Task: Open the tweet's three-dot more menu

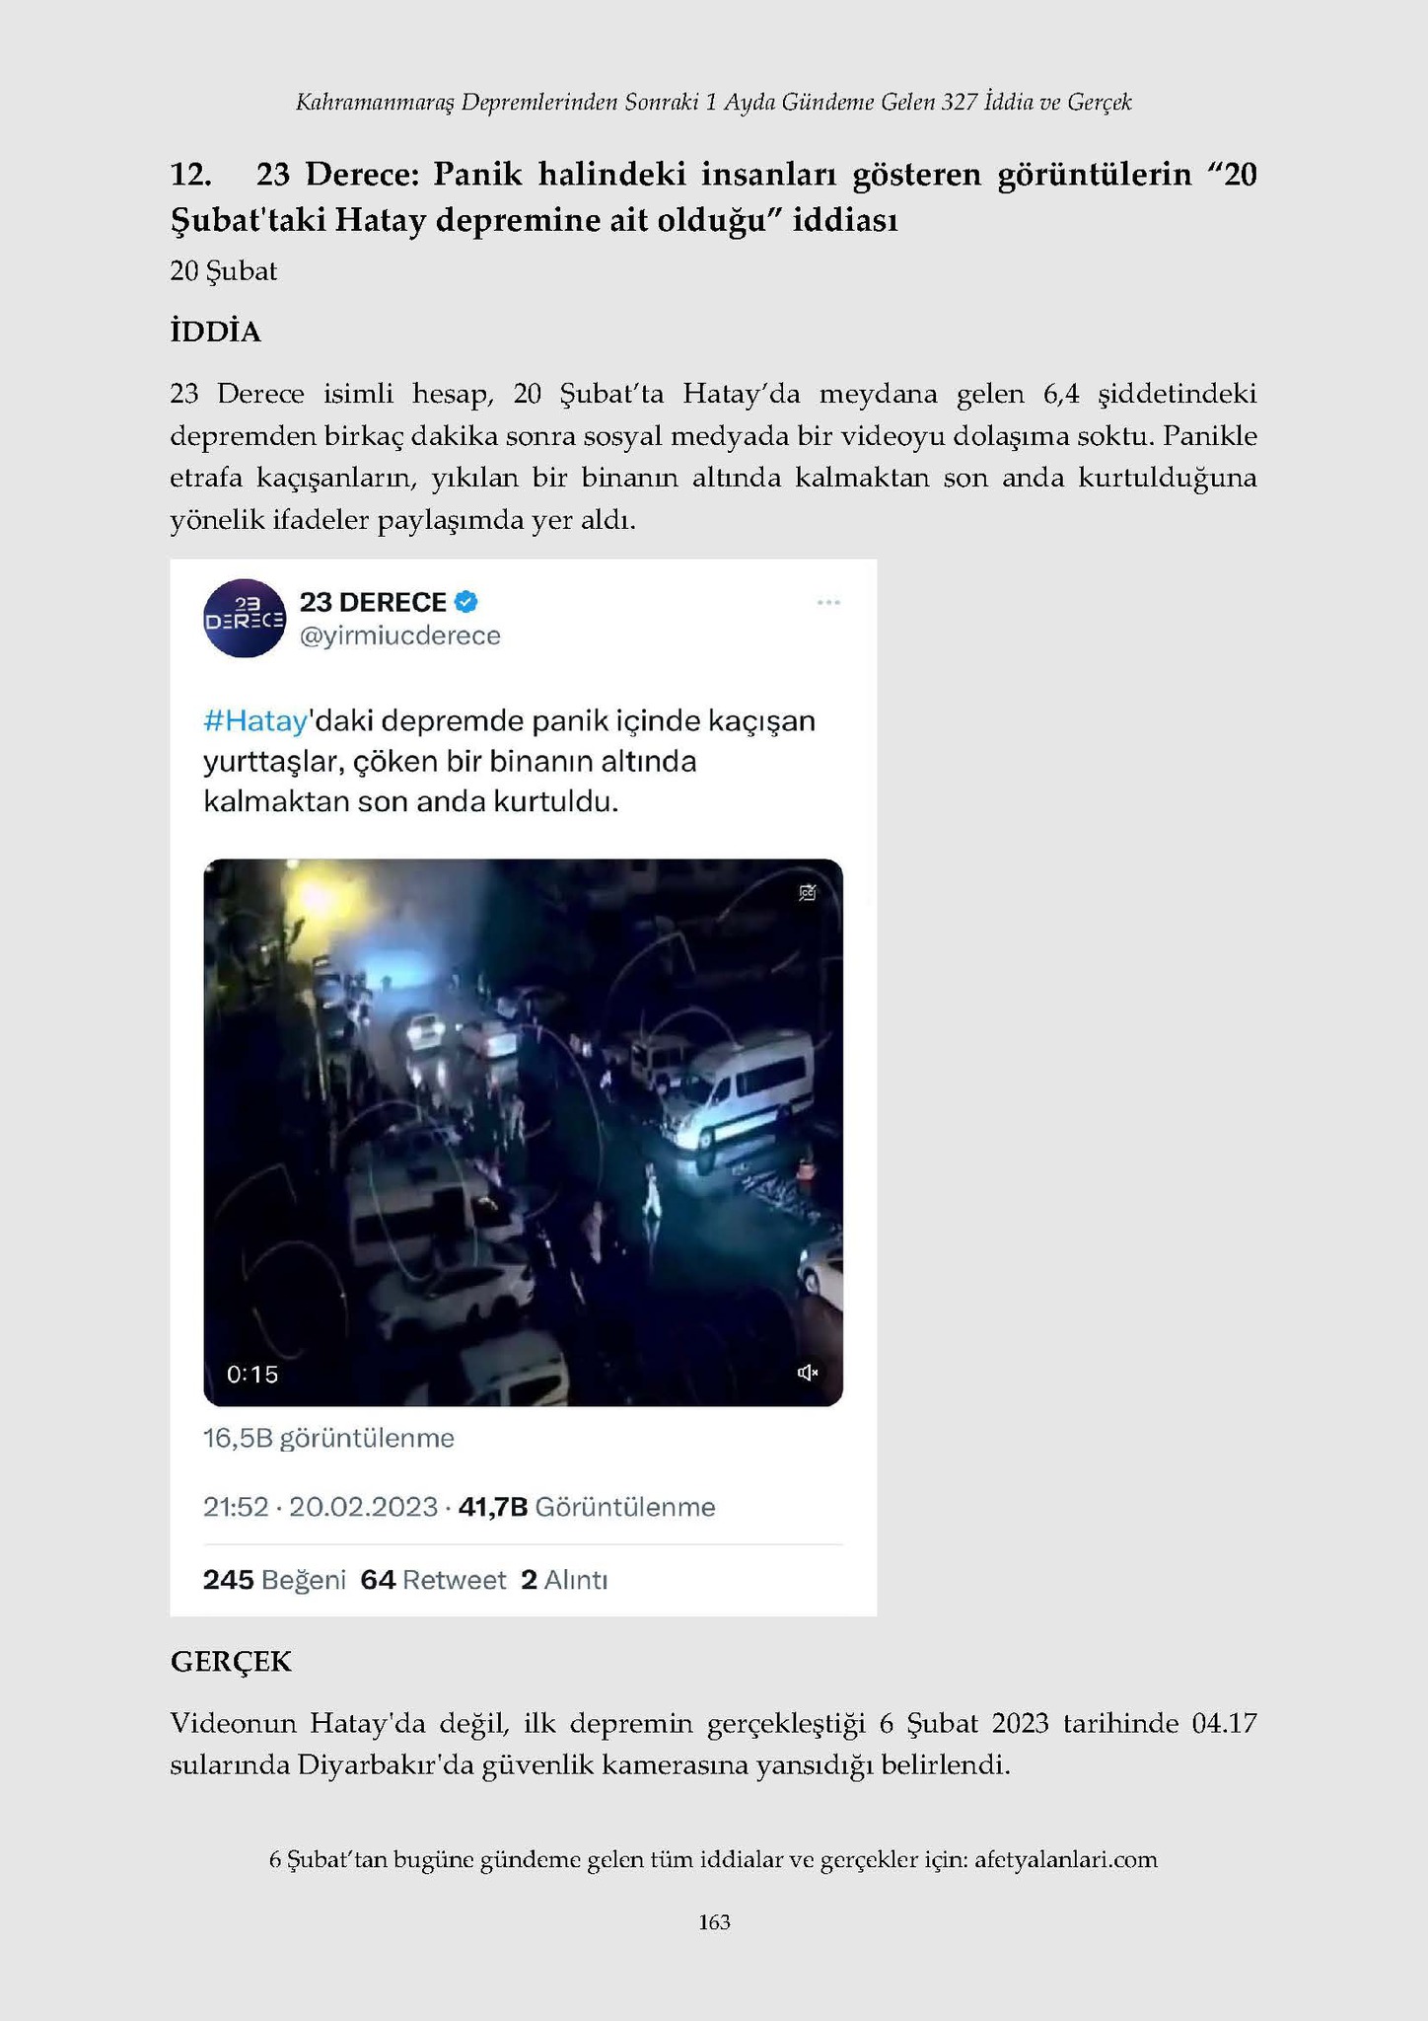Action: [828, 602]
